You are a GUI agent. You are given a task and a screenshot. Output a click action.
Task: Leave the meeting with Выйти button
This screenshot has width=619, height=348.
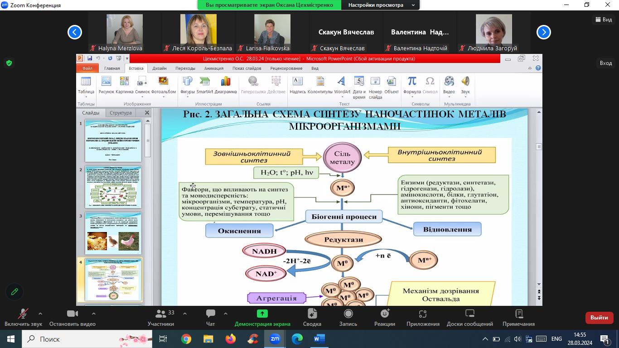pos(599,318)
